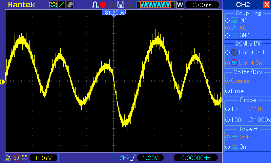Click the CH2 trigger source label

[124, 158]
